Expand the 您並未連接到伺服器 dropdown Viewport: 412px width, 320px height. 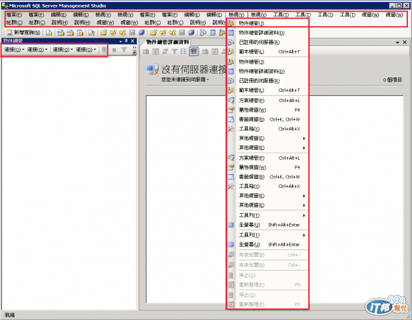coord(208,79)
